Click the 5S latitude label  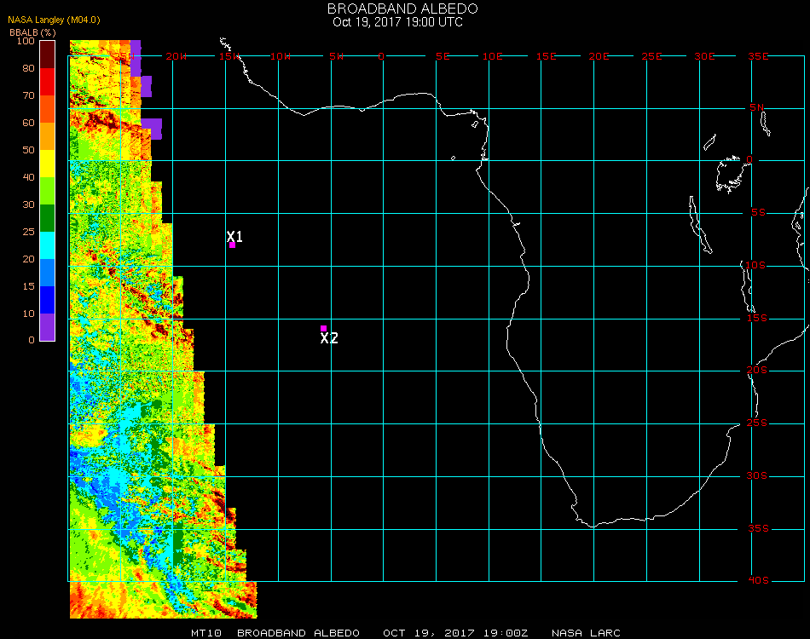tap(758, 213)
